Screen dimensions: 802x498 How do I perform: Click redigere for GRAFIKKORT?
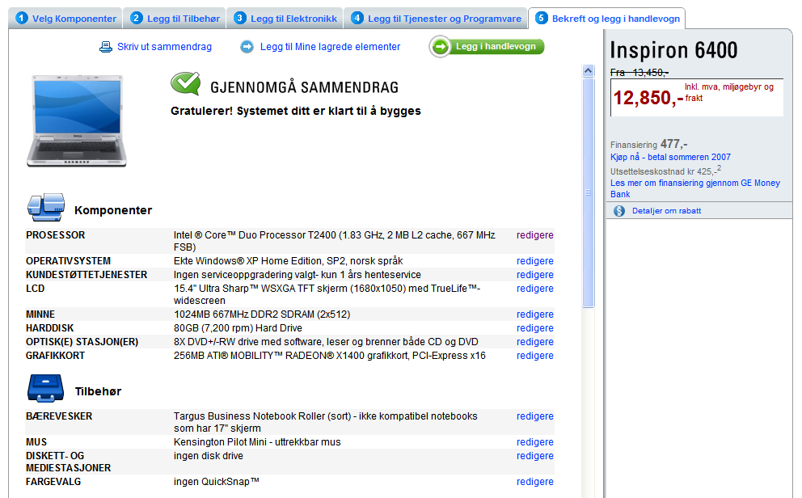tap(534, 356)
